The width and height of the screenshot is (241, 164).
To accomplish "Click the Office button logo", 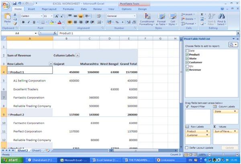I will pyautogui.click(x=6, y=4).
